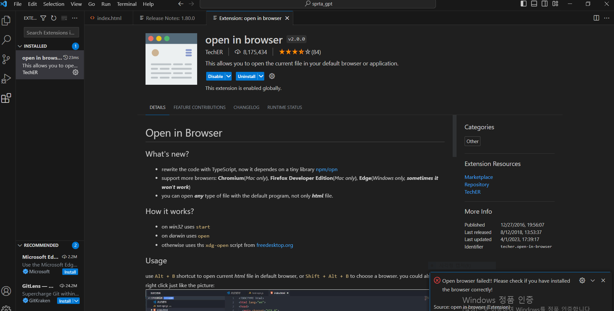Click the TechER publisher name in header
The width and height of the screenshot is (614, 311).
click(214, 52)
